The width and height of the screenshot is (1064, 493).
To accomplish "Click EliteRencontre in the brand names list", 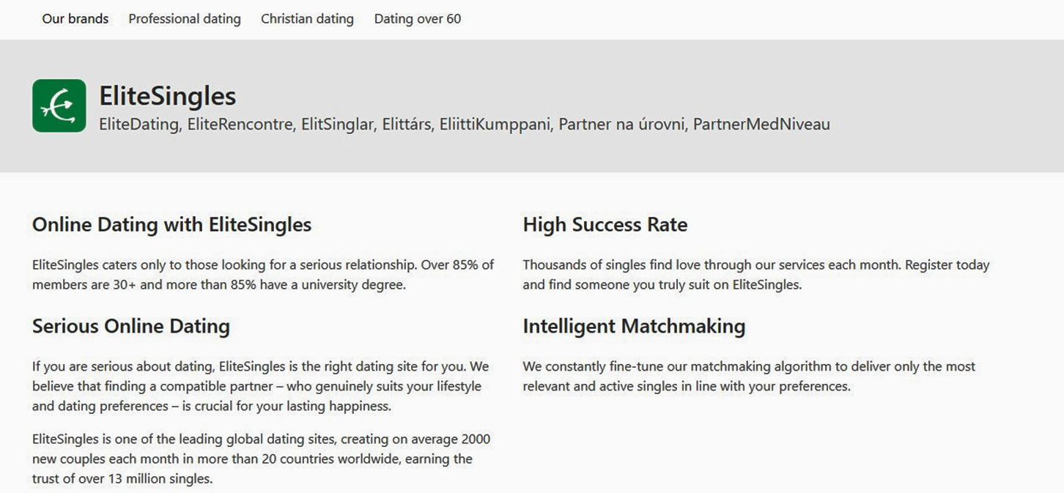I will (x=240, y=125).
